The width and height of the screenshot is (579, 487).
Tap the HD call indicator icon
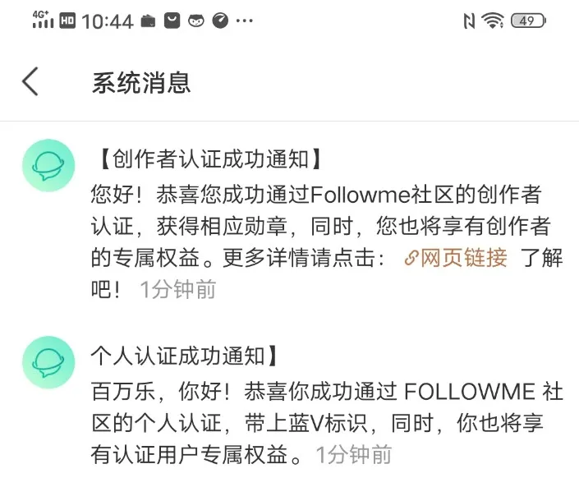coord(67,21)
